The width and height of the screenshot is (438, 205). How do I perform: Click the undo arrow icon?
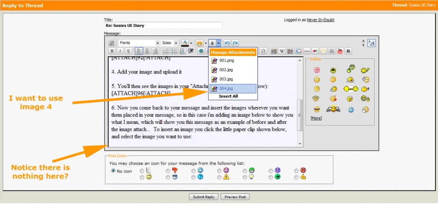[227, 43]
